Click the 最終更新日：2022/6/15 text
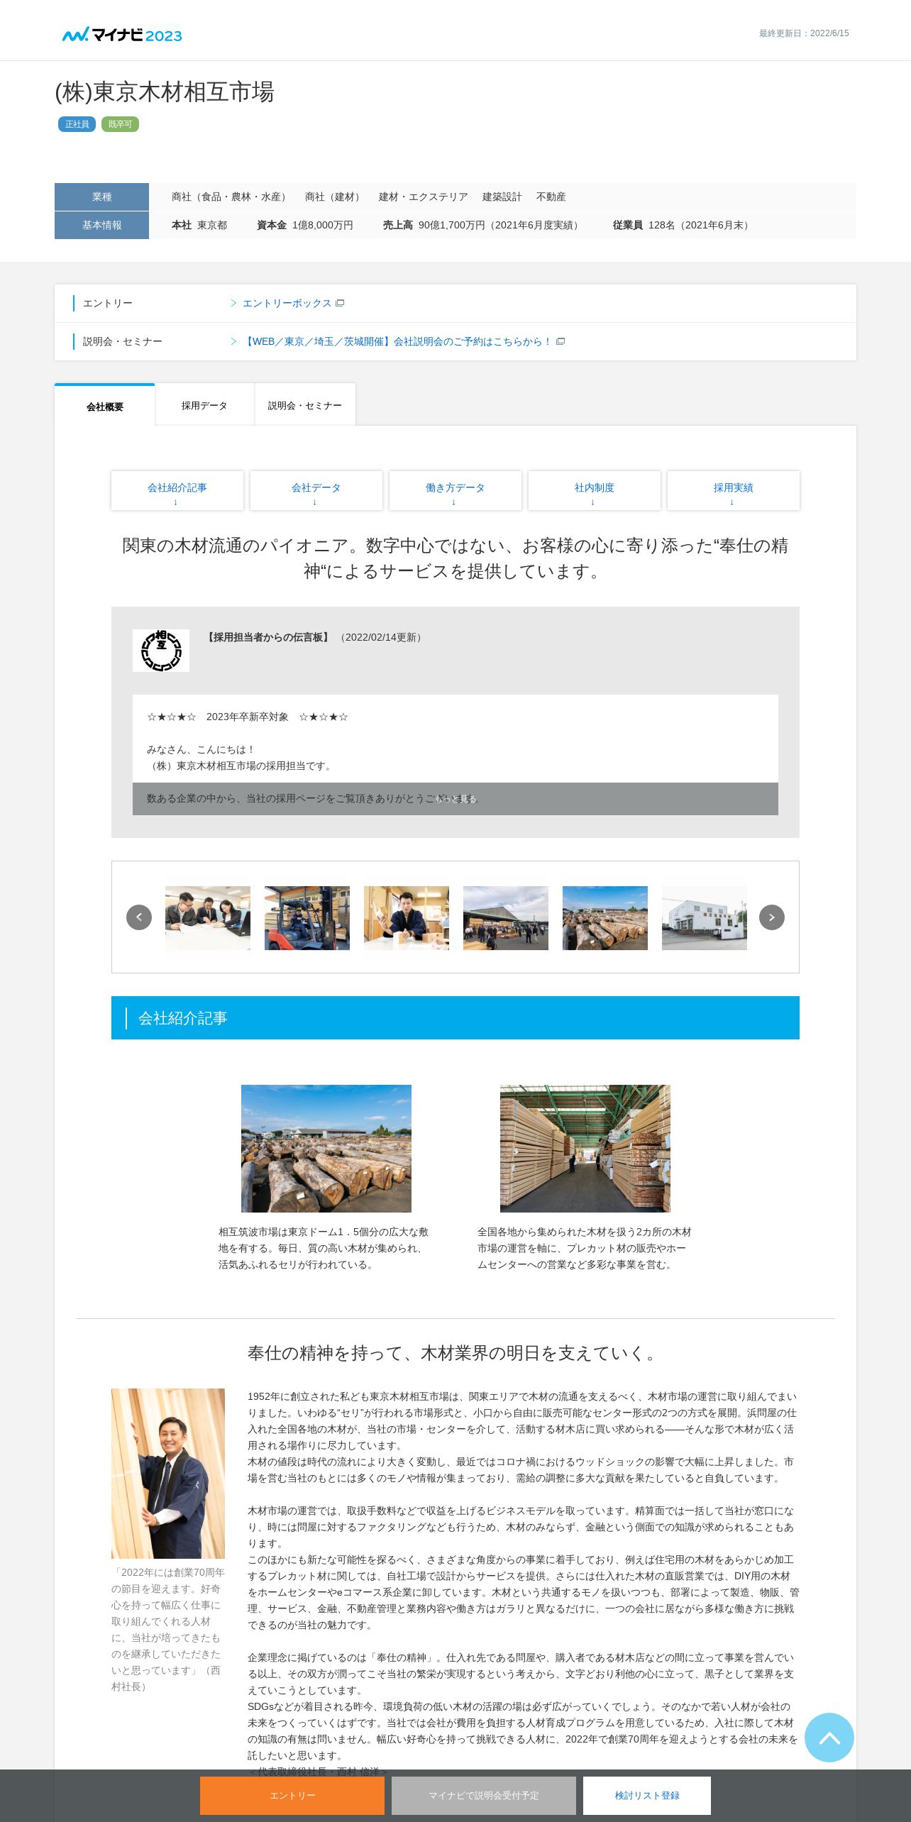Screen dimensions: 911x1822 [804, 33]
